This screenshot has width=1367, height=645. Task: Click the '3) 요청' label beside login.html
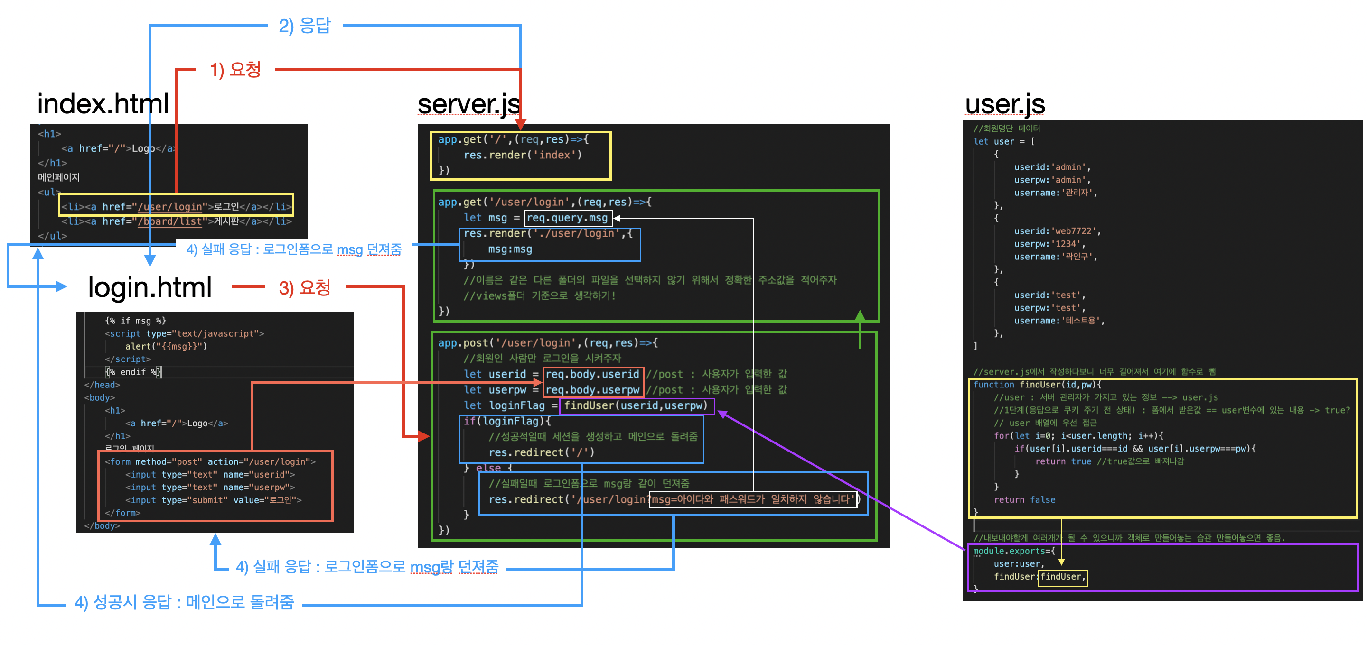[x=305, y=287]
